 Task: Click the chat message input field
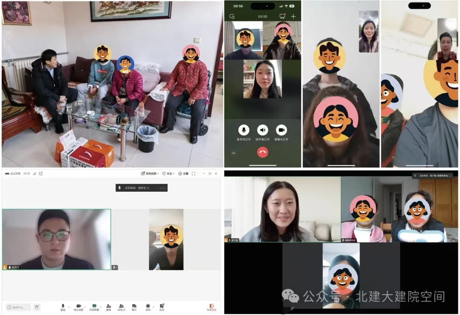(19, 307)
